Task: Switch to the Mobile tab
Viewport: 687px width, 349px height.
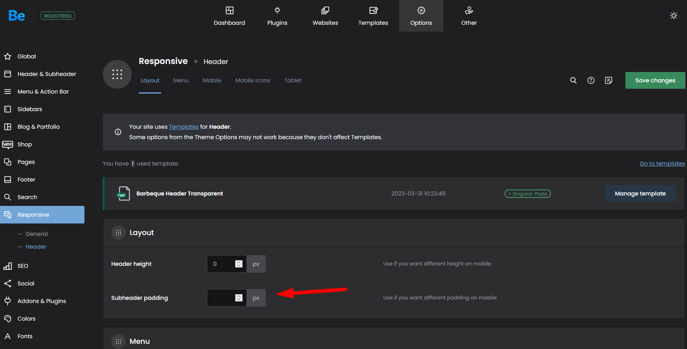Action: [212, 80]
